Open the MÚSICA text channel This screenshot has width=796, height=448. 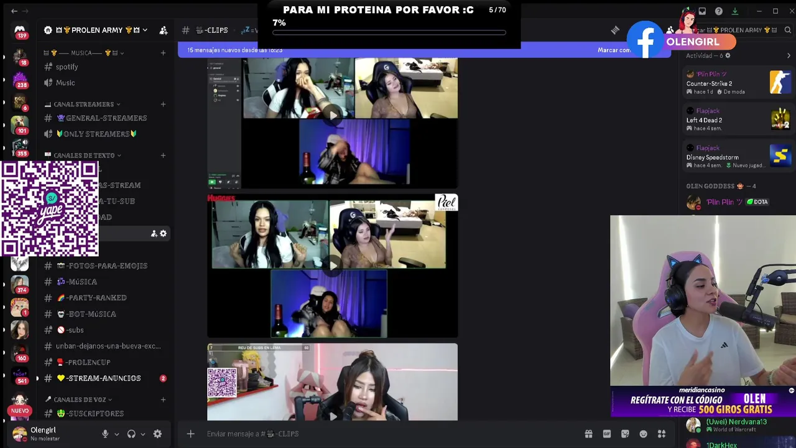pyautogui.click(x=104, y=282)
